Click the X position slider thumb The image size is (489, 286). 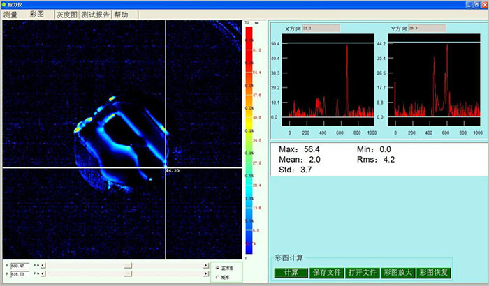pos(127,266)
